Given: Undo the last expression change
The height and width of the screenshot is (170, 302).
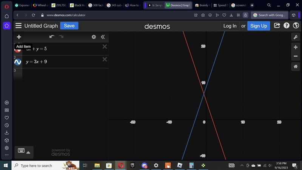Looking at the screenshot, I should click(52, 37).
